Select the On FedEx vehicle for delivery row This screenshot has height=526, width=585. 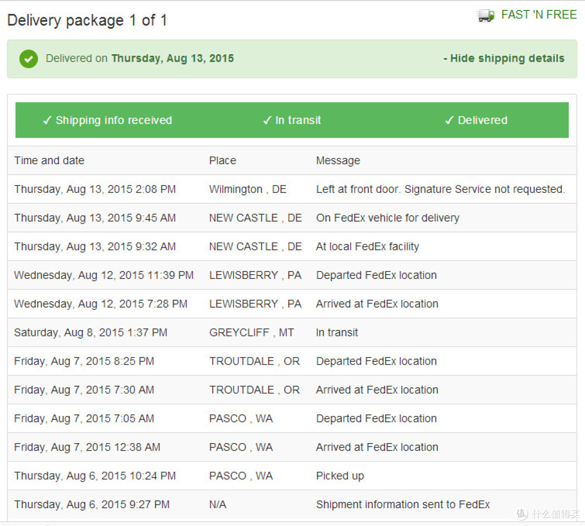coord(292,218)
